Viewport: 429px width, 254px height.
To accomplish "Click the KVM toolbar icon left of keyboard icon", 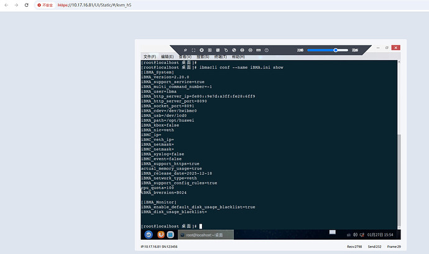I will click(x=251, y=50).
